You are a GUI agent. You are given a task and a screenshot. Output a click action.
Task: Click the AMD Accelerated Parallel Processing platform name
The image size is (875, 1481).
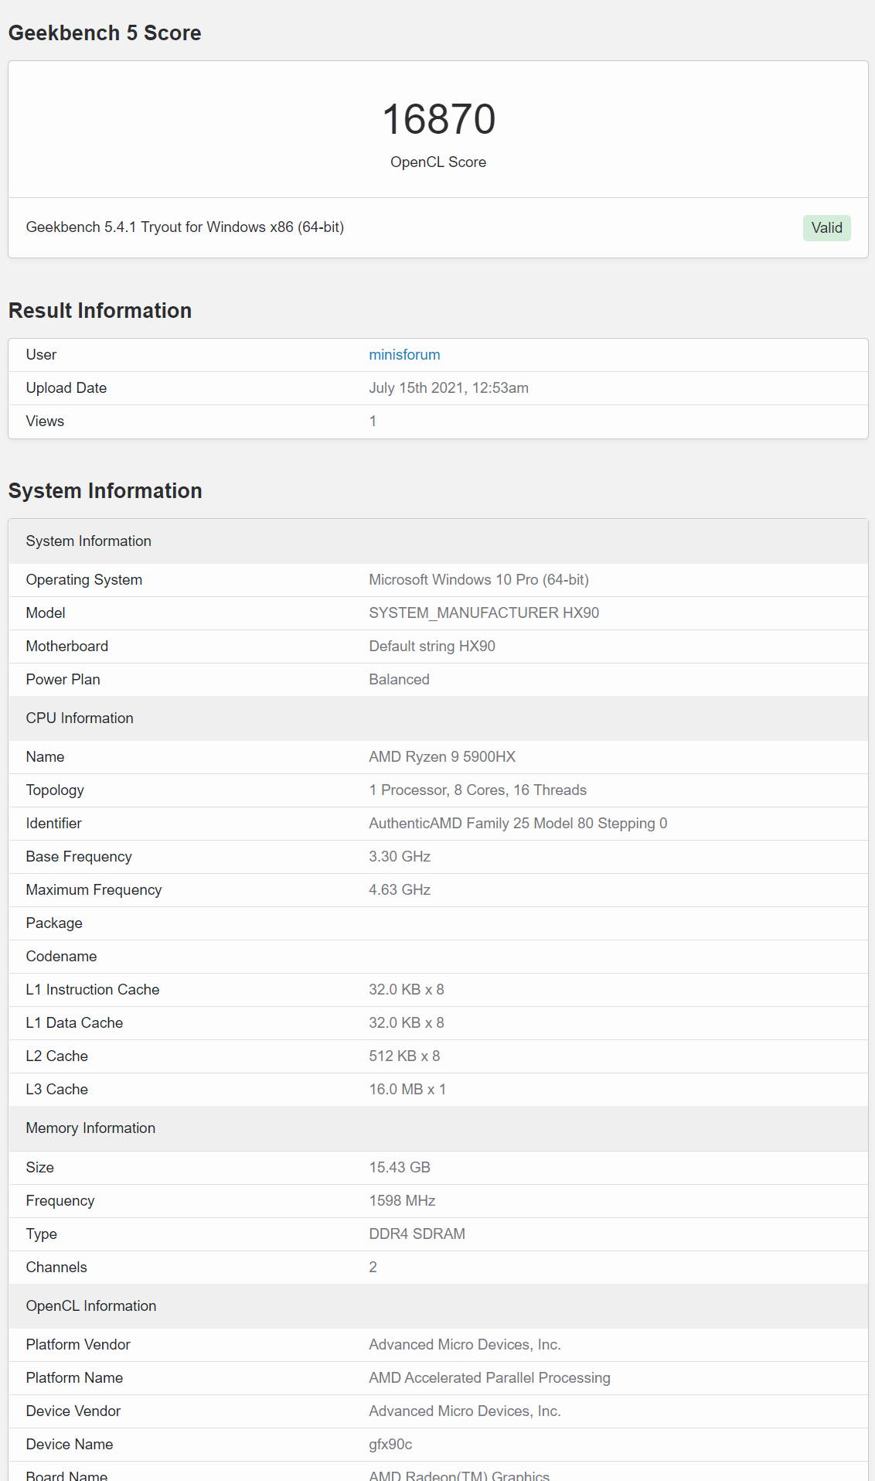tap(489, 1377)
